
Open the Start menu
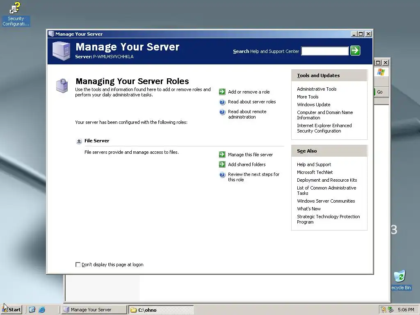[x=11, y=310]
